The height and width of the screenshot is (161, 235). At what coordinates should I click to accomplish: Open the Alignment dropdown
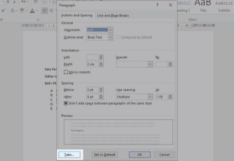(x=110, y=30)
